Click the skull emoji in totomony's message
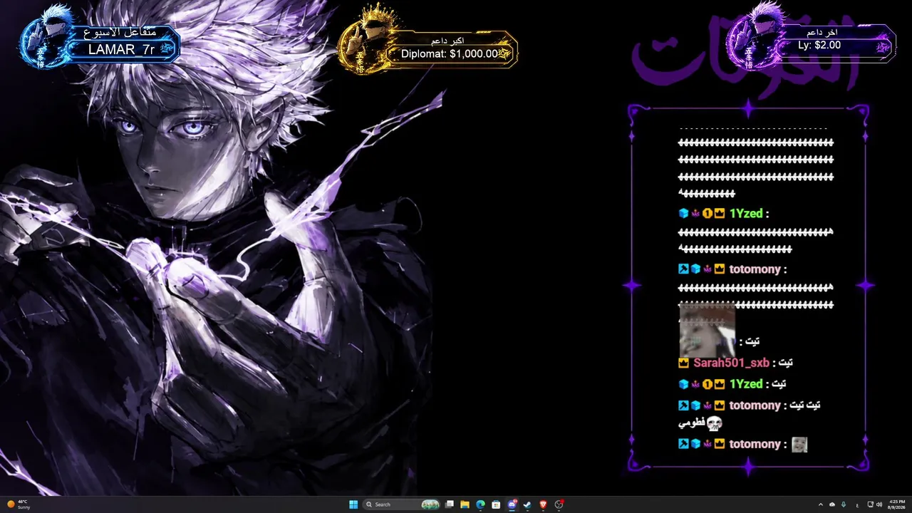 click(715, 423)
